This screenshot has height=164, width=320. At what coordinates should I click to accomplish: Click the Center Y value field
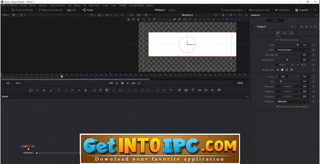point(304,77)
